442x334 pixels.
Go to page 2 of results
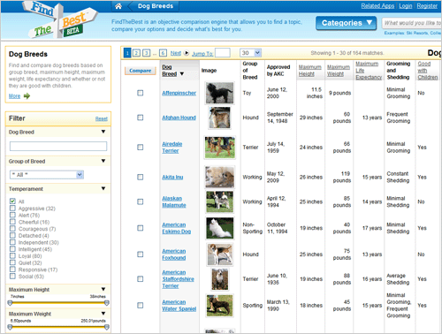[136, 53]
